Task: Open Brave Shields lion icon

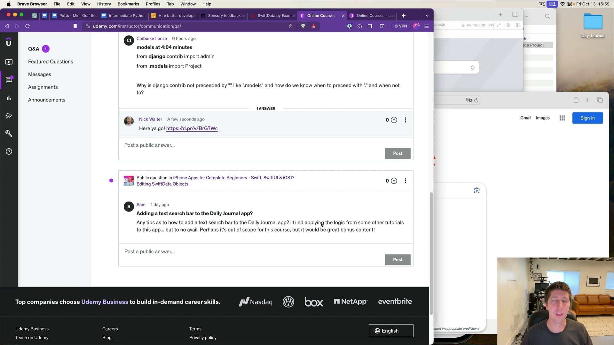Action: 303,26
